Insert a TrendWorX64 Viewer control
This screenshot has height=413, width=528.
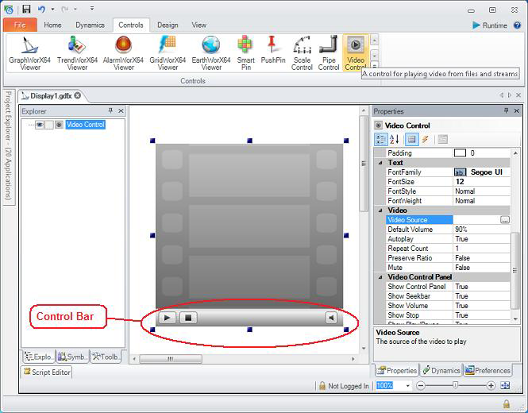point(77,53)
